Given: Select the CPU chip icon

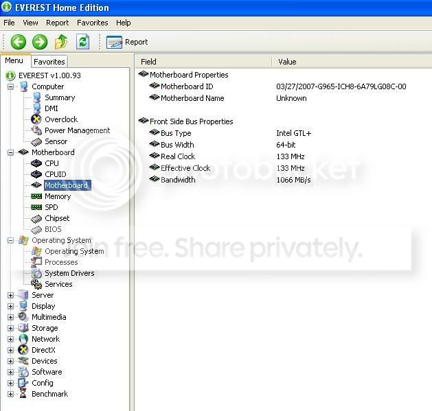Looking at the screenshot, I should [36, 163].
